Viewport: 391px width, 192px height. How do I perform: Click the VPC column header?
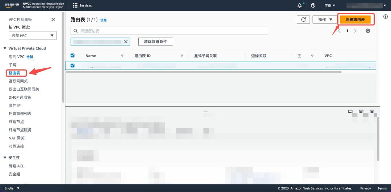(x=328, y=56)
